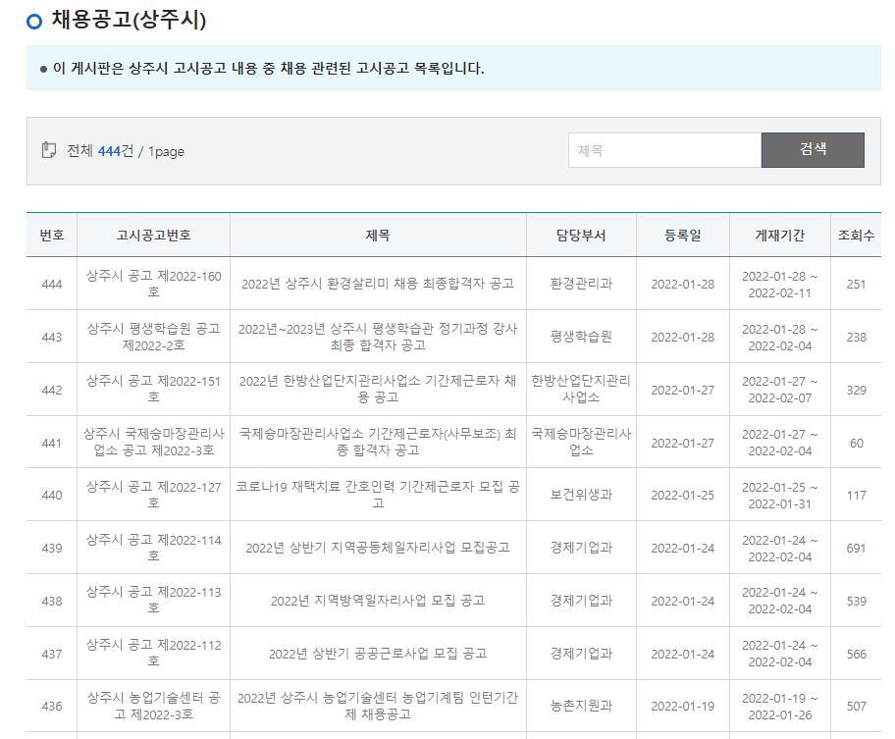The image size is (895, 739).
Task: Click the 게재기간 column header
Action: tap(780, 236)
